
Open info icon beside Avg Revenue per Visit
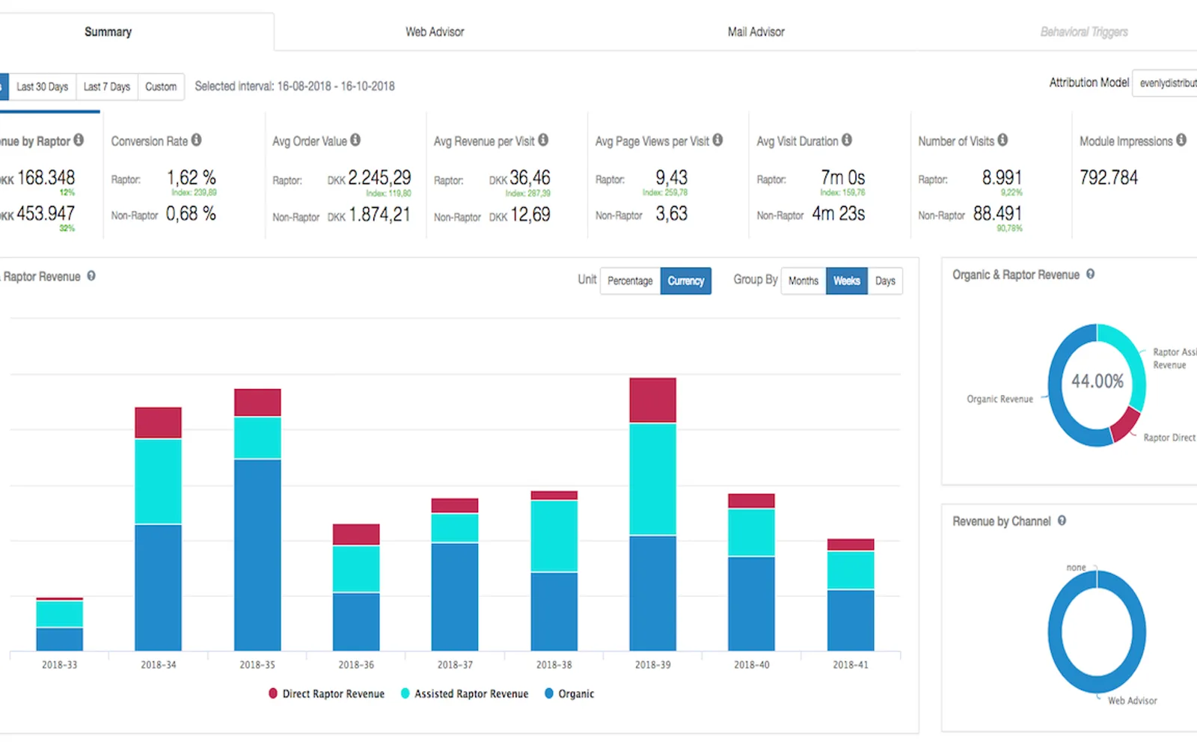[x=543, y=140]
